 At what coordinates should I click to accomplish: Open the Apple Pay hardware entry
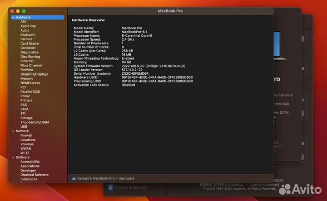click(x=28, y=26)
